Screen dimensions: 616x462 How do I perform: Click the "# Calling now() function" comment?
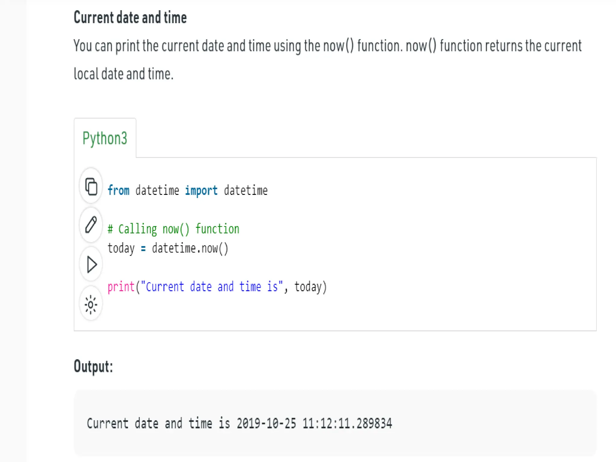point(174,229)
